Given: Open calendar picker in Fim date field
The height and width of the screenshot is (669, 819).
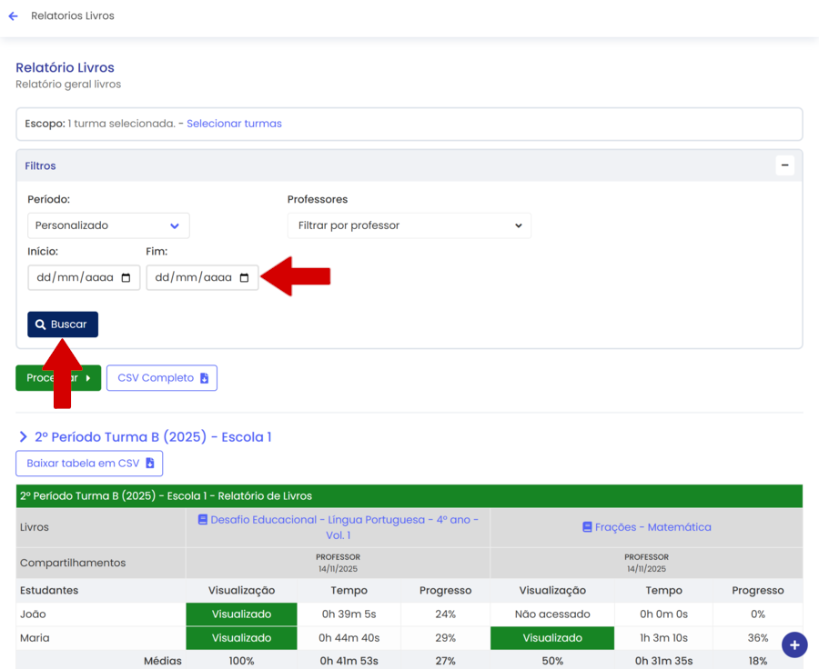Looking at the screenshot, I should (244, 278).
